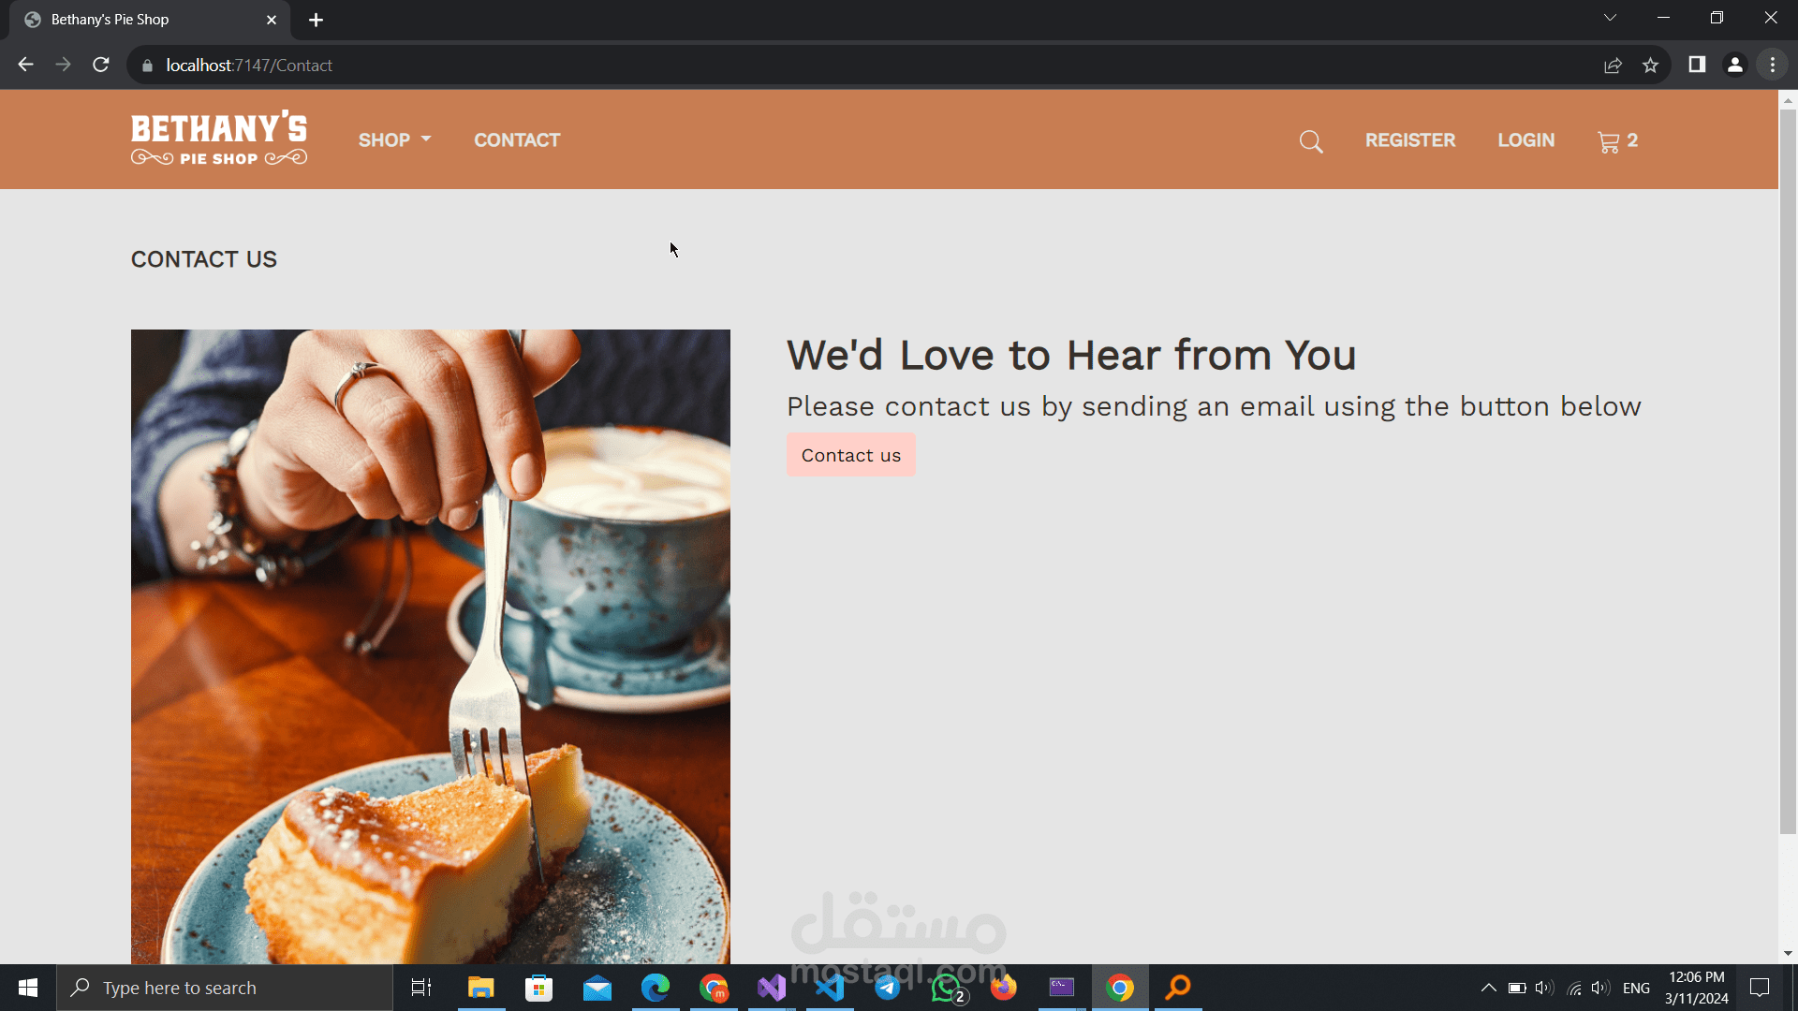Toggle the browser side panel icon
1798x1011 pixels.
click(1697, 65)
